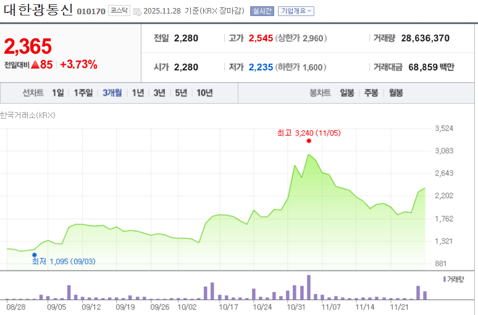This screenshot has height=315, width=478.
Task: Select the 10년 line chart tab
Action: 204,93
